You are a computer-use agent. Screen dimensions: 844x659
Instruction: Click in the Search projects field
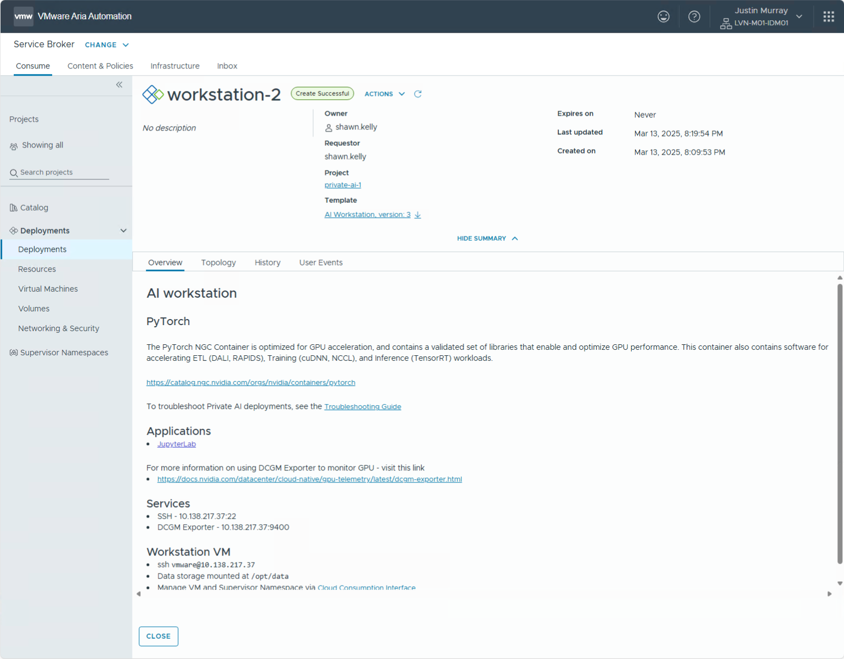coord(63,172)
